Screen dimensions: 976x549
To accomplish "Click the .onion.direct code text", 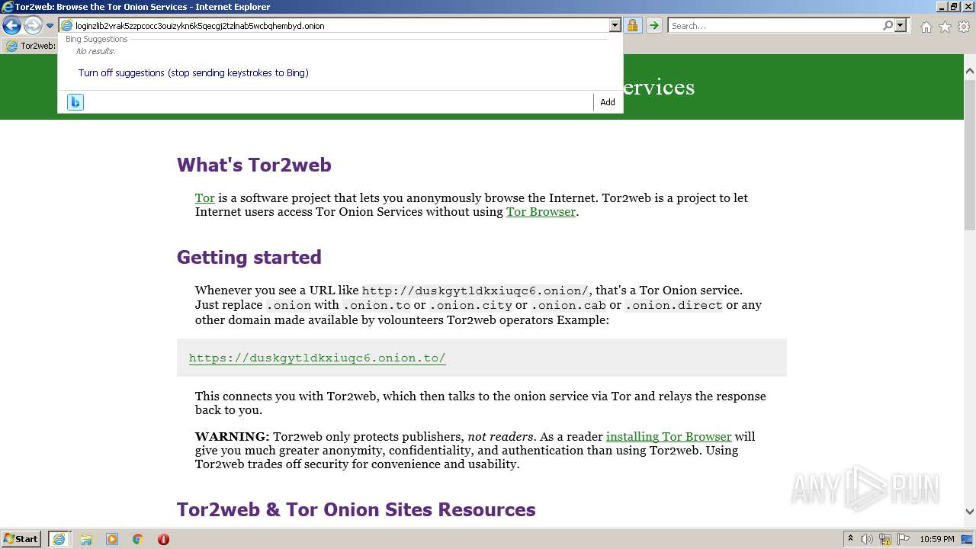I will click(673, 305).
